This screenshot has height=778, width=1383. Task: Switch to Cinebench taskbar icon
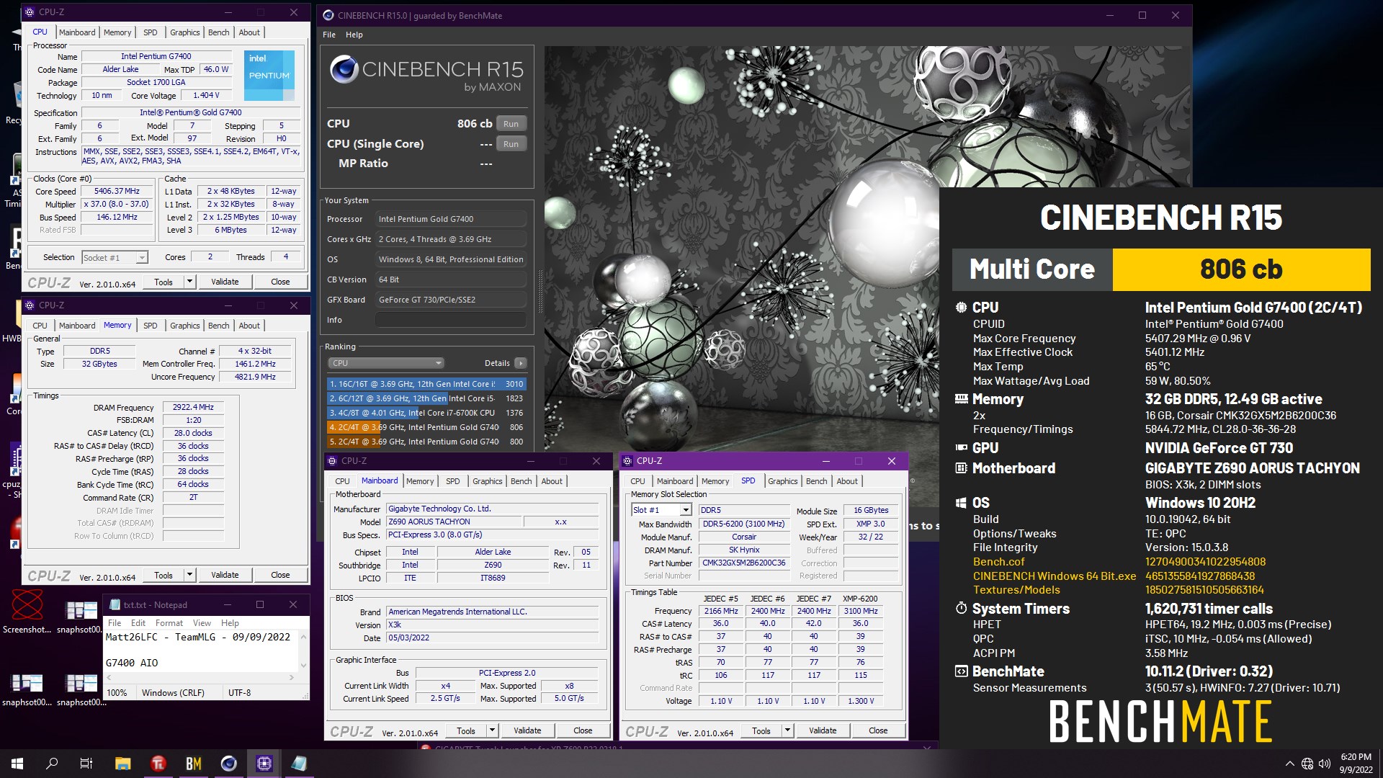[x=228, y=764]
